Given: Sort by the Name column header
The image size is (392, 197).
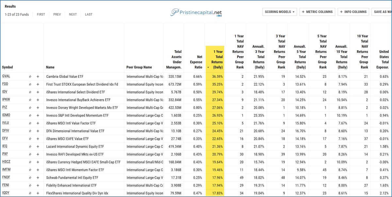Looking at the screenshot, I should click(x=50, y=67).
